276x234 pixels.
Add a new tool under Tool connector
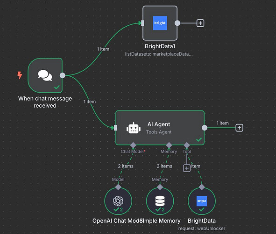(187, 168)
